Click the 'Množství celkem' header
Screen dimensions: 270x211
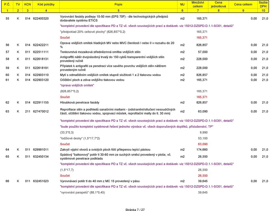[198, 5]
